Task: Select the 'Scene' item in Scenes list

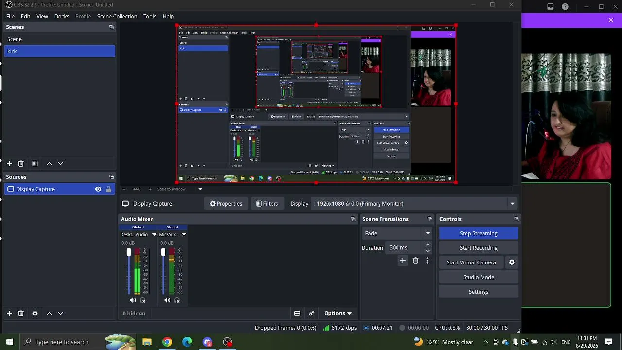Action: click(60, 39)
